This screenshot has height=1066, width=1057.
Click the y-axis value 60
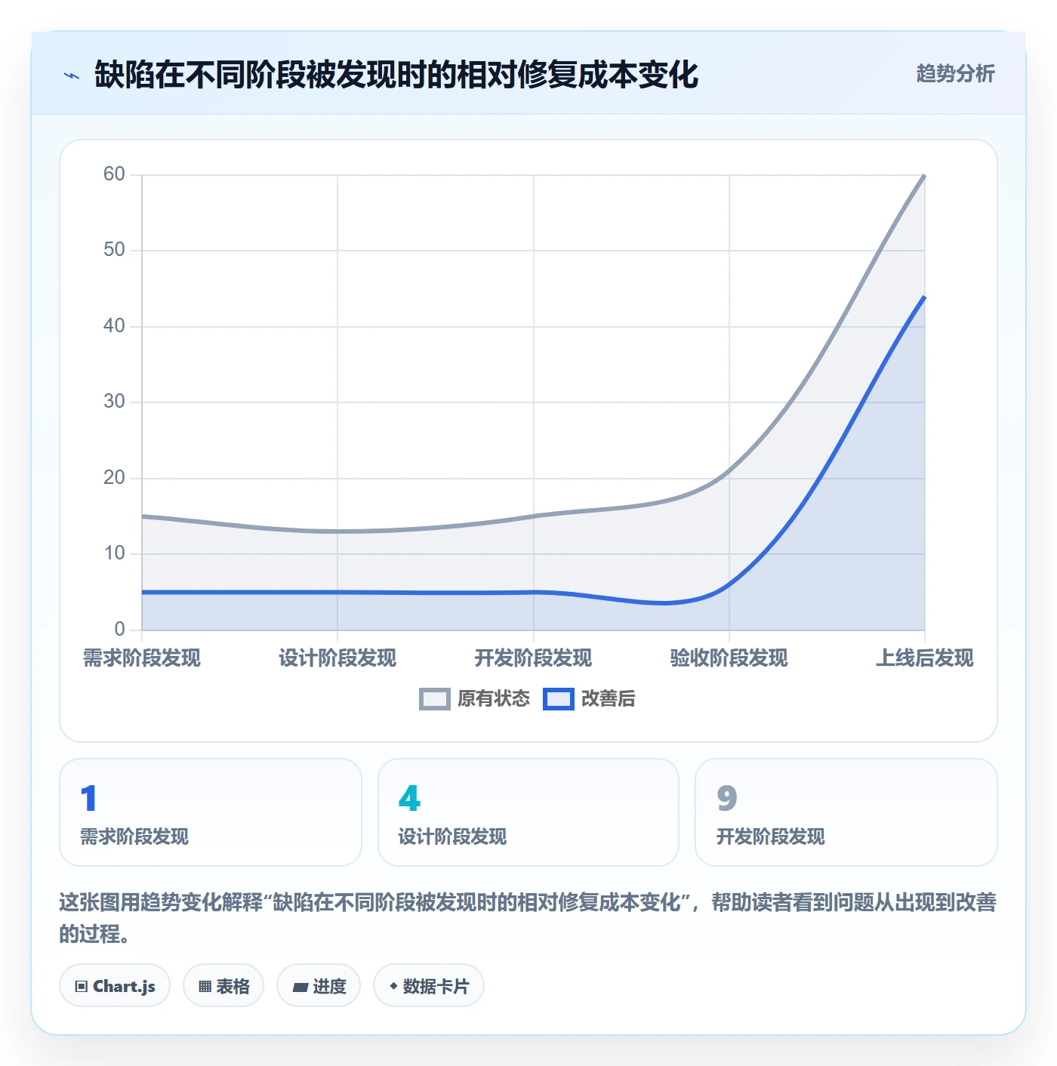click(114, 174)
